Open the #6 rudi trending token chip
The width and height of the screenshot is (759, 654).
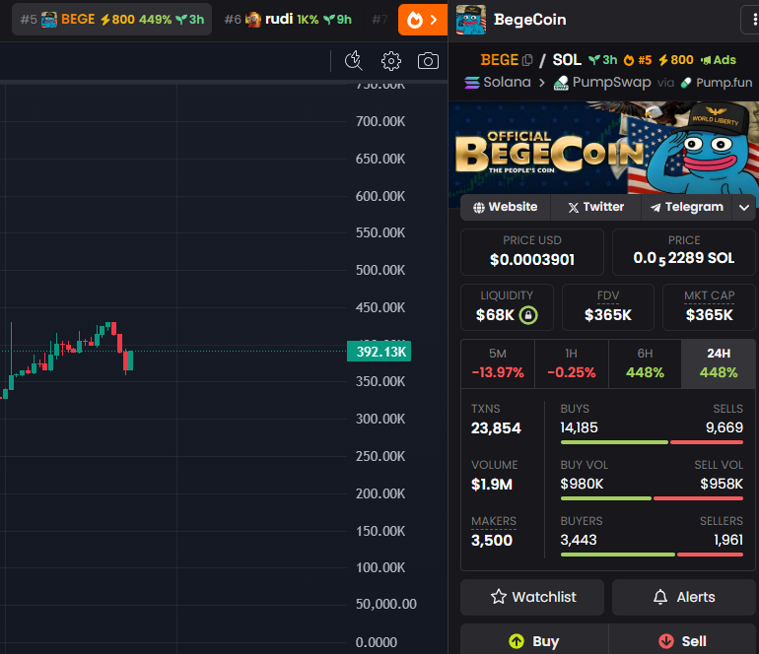[x=288, y=20]
